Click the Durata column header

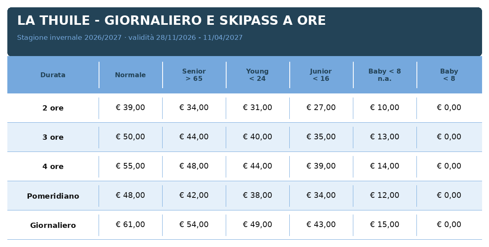(53, 75)
